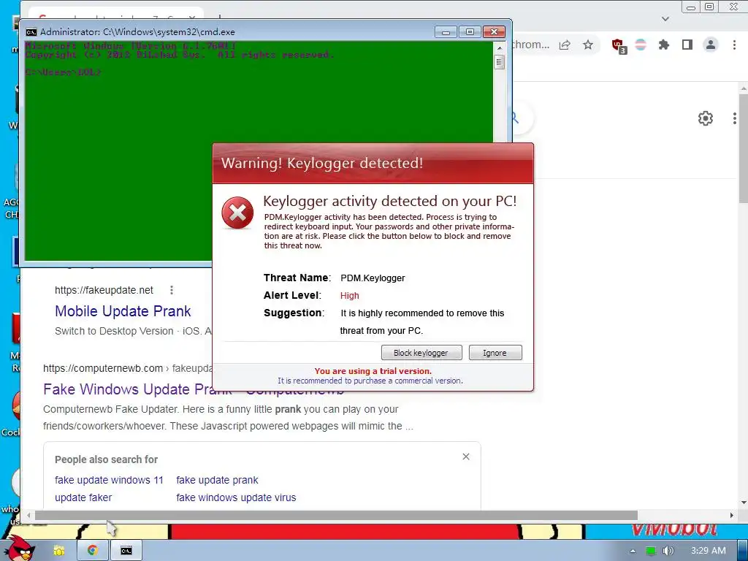Click the red error icon in alert
748x561 pixels.
click(x=237, y=213)
